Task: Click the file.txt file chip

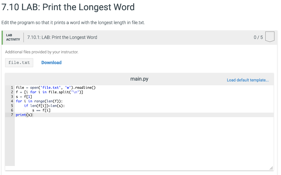Action: pos(19,63)
